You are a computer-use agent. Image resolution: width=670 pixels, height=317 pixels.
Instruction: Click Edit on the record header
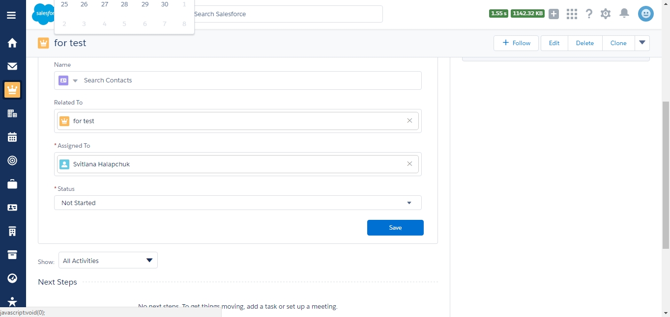pyautogui.click(x=554, y=43)
